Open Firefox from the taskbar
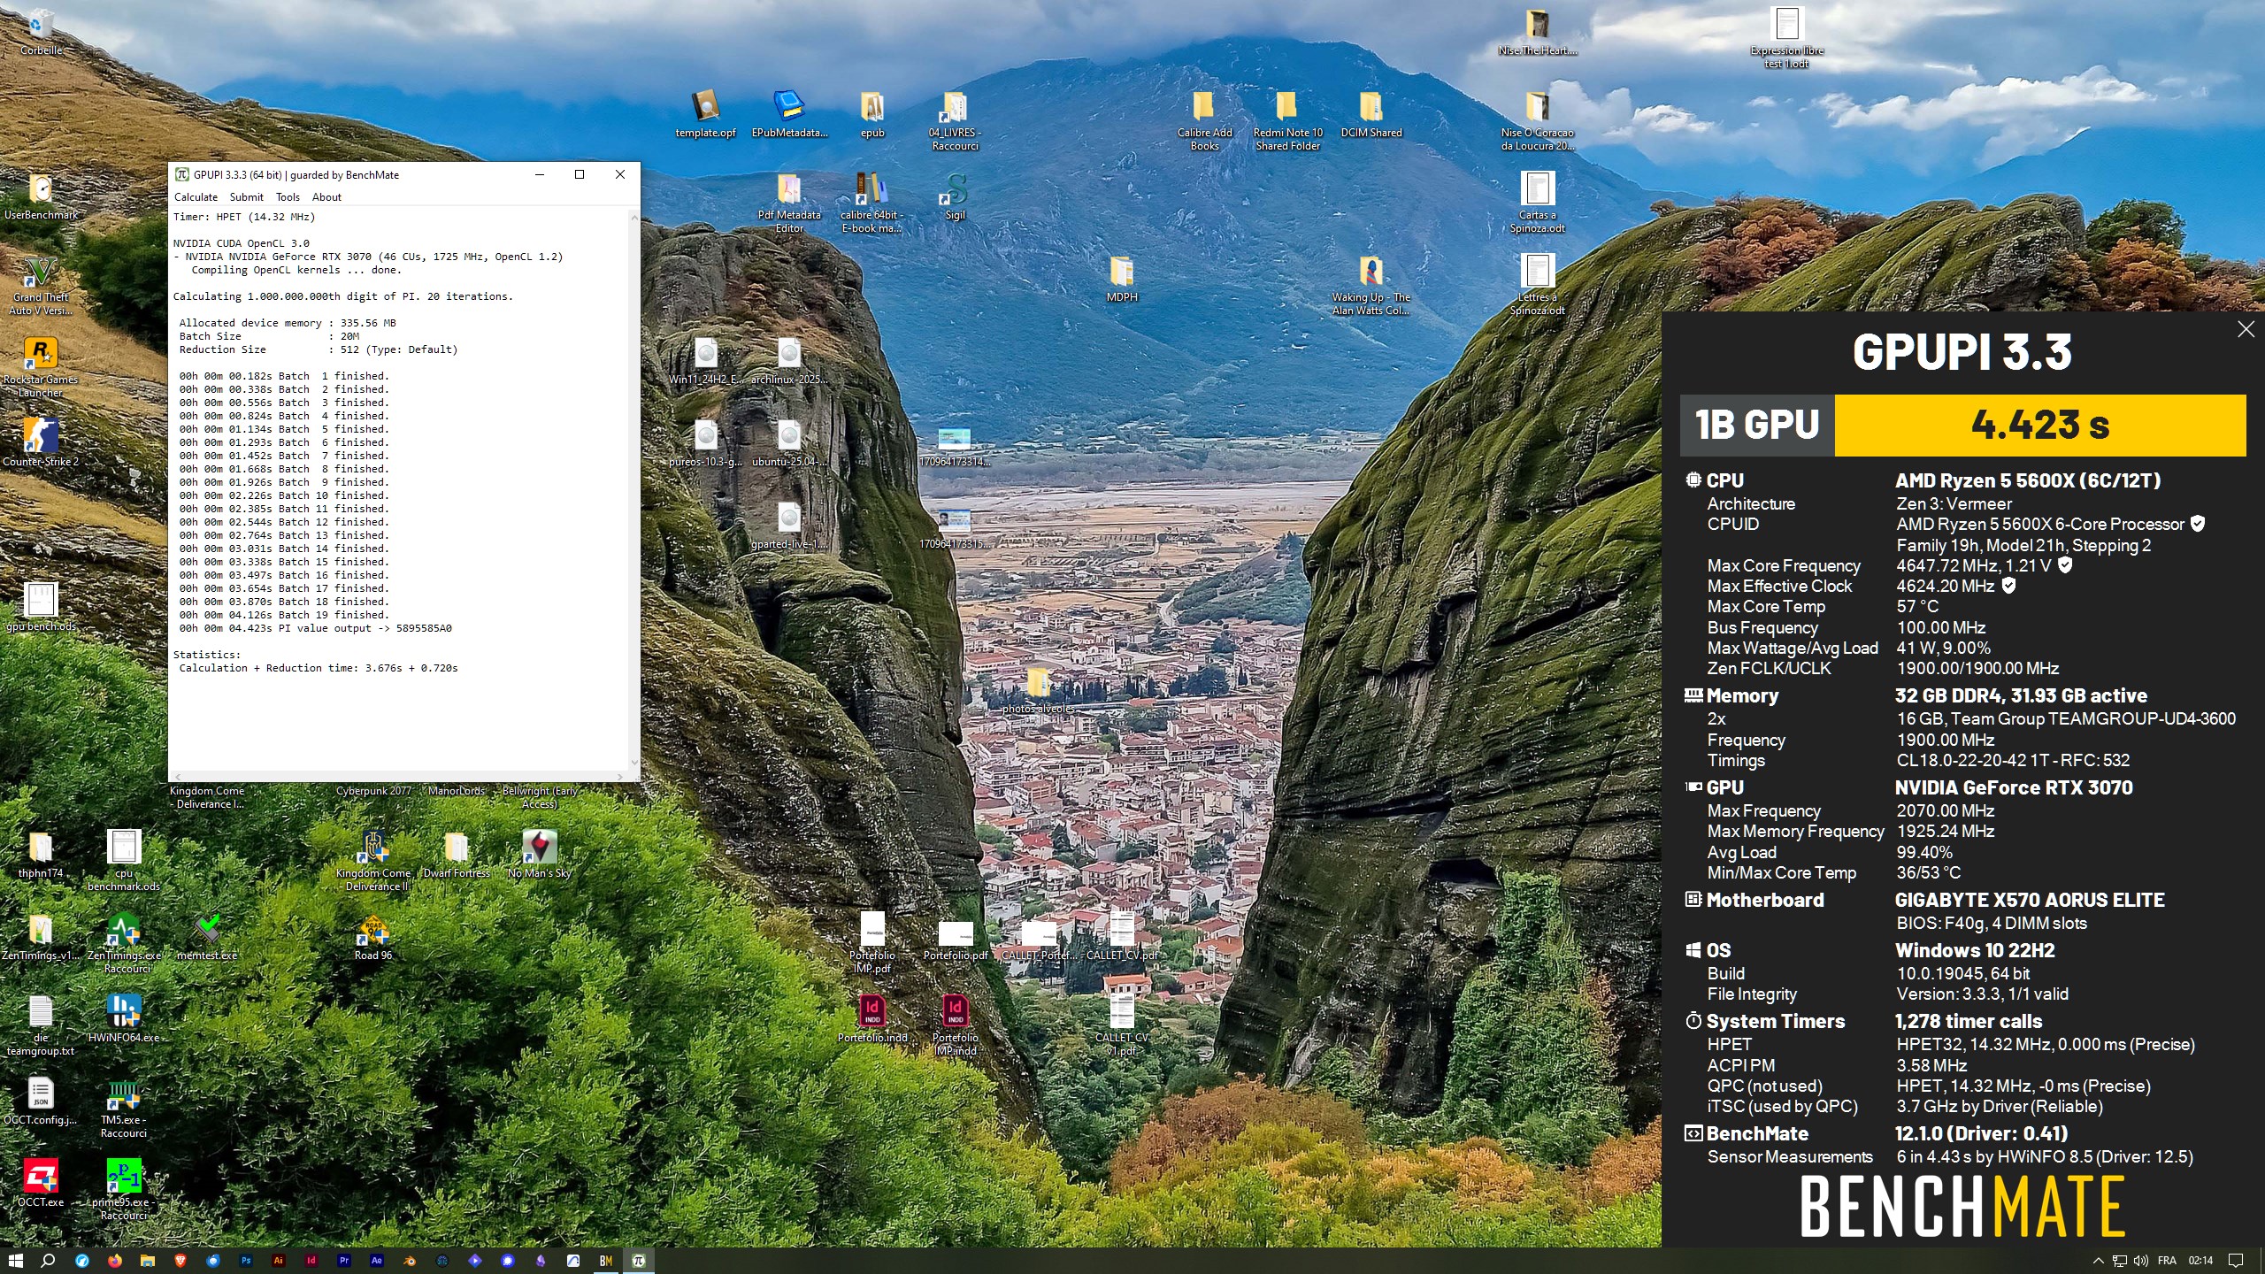Screen dimensions: 2265x1274 tap(114, 1261)
